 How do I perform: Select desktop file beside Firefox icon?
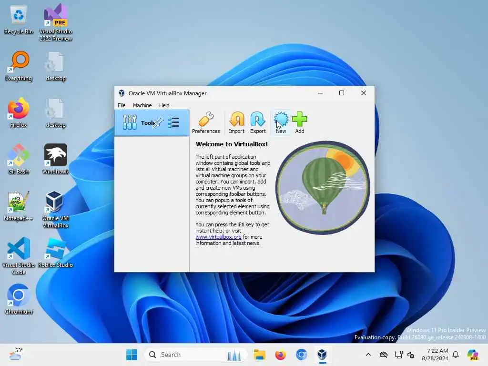(x=56, y=112)
